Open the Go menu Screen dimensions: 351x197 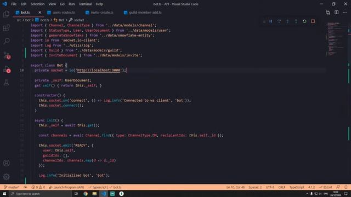coord(62,4)
